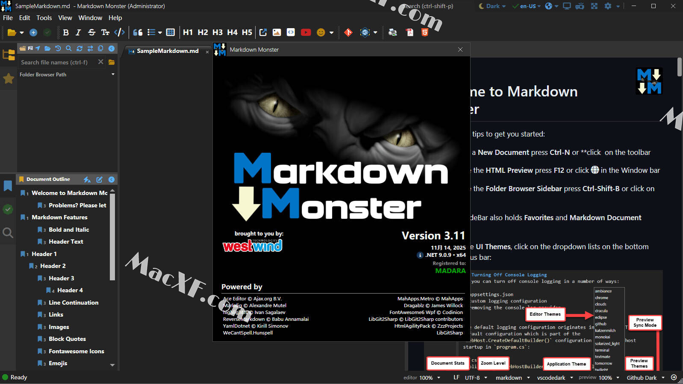Switch to the SampleMarkdown.md tab

point(167,51)
